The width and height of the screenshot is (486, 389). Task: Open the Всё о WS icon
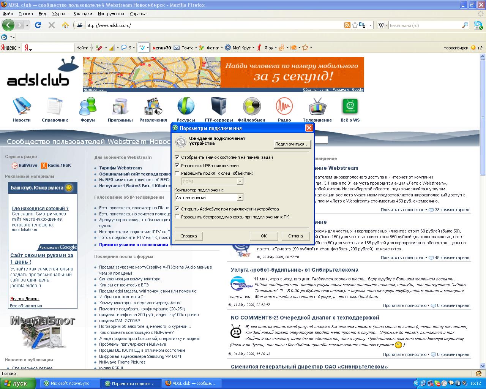coord(350,106)
